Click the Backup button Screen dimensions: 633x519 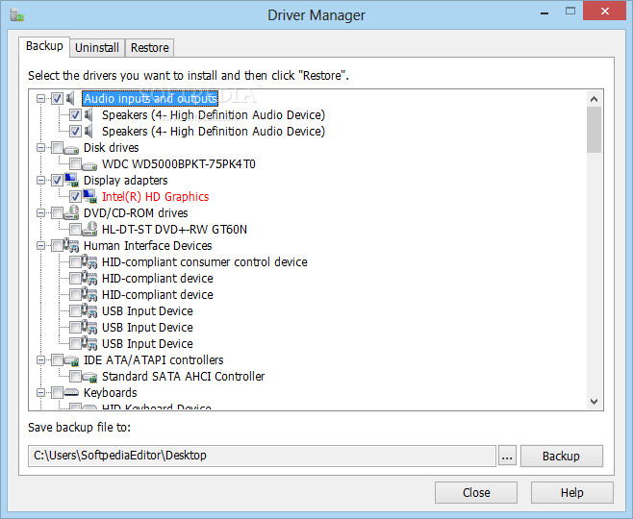561,457
